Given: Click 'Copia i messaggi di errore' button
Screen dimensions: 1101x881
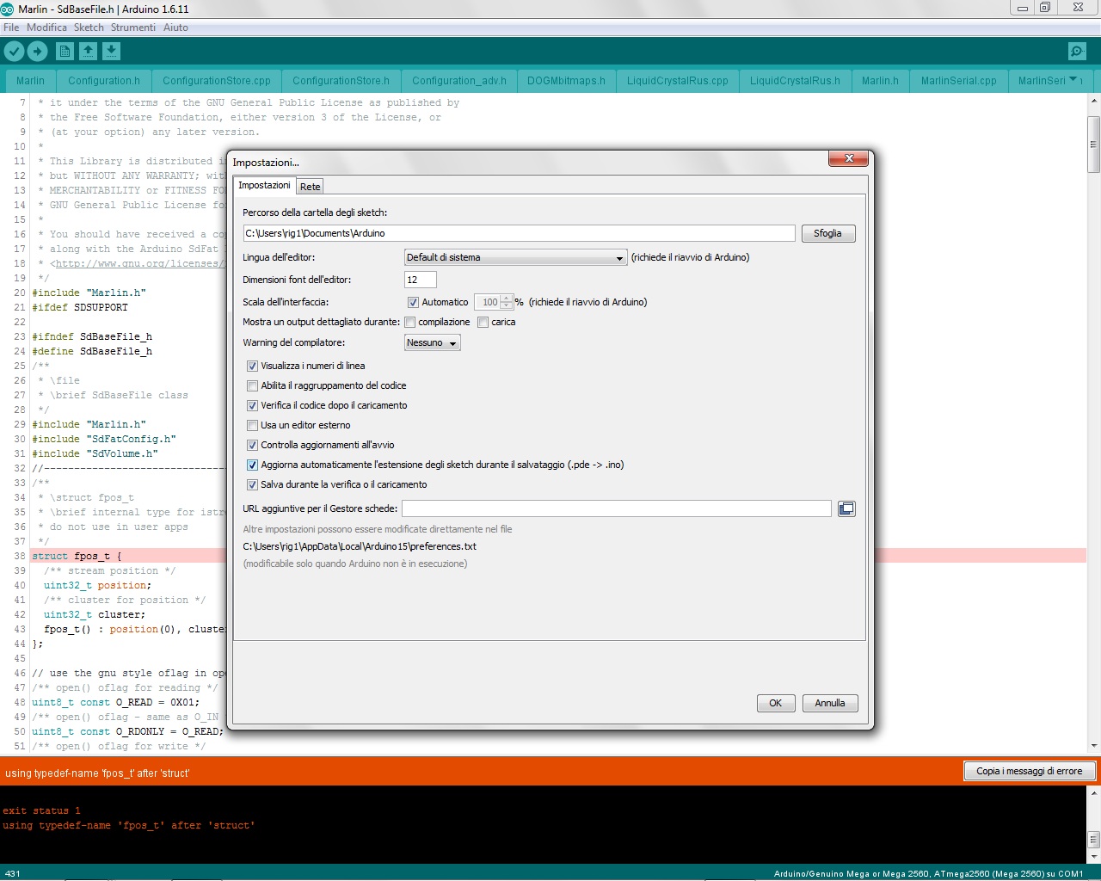Looking at the screenshot, I should (1029, 772).
